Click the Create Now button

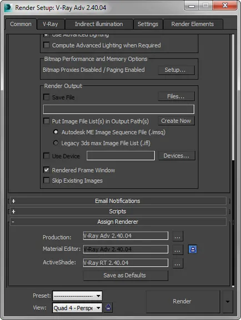[176, 121]
